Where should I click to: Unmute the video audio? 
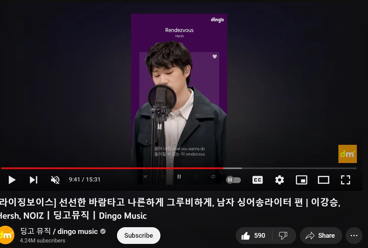(x=55, y=180)
